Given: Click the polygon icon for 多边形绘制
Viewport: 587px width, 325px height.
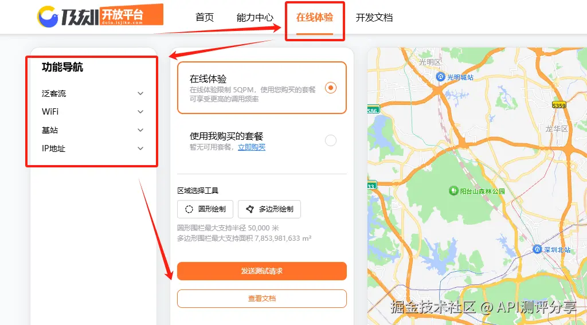Looking at the screenshot, I should (250, 209).
